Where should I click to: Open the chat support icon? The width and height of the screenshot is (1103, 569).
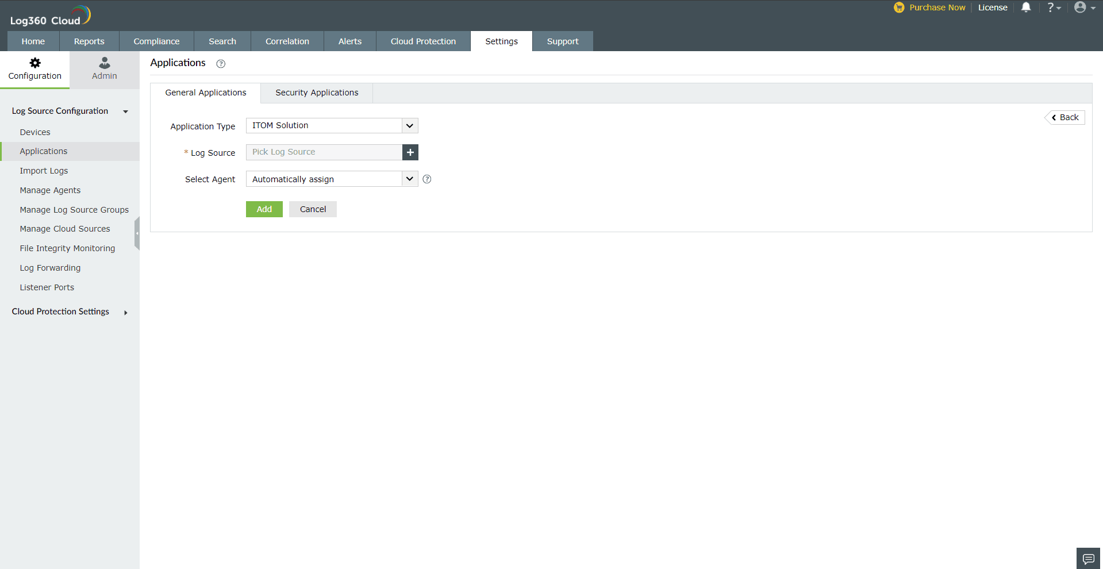[x=1088, y=558]
